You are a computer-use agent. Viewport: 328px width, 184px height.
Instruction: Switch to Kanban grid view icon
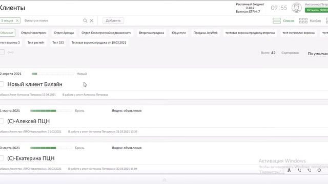pos(303,20)
